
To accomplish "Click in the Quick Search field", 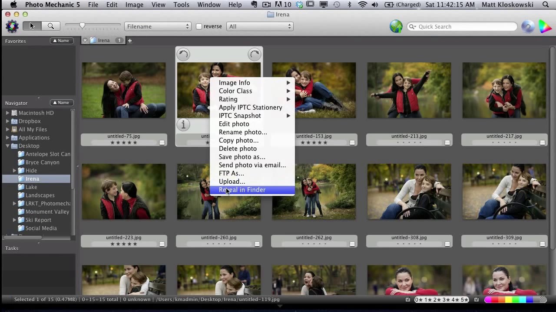I will tap(462, 26).
